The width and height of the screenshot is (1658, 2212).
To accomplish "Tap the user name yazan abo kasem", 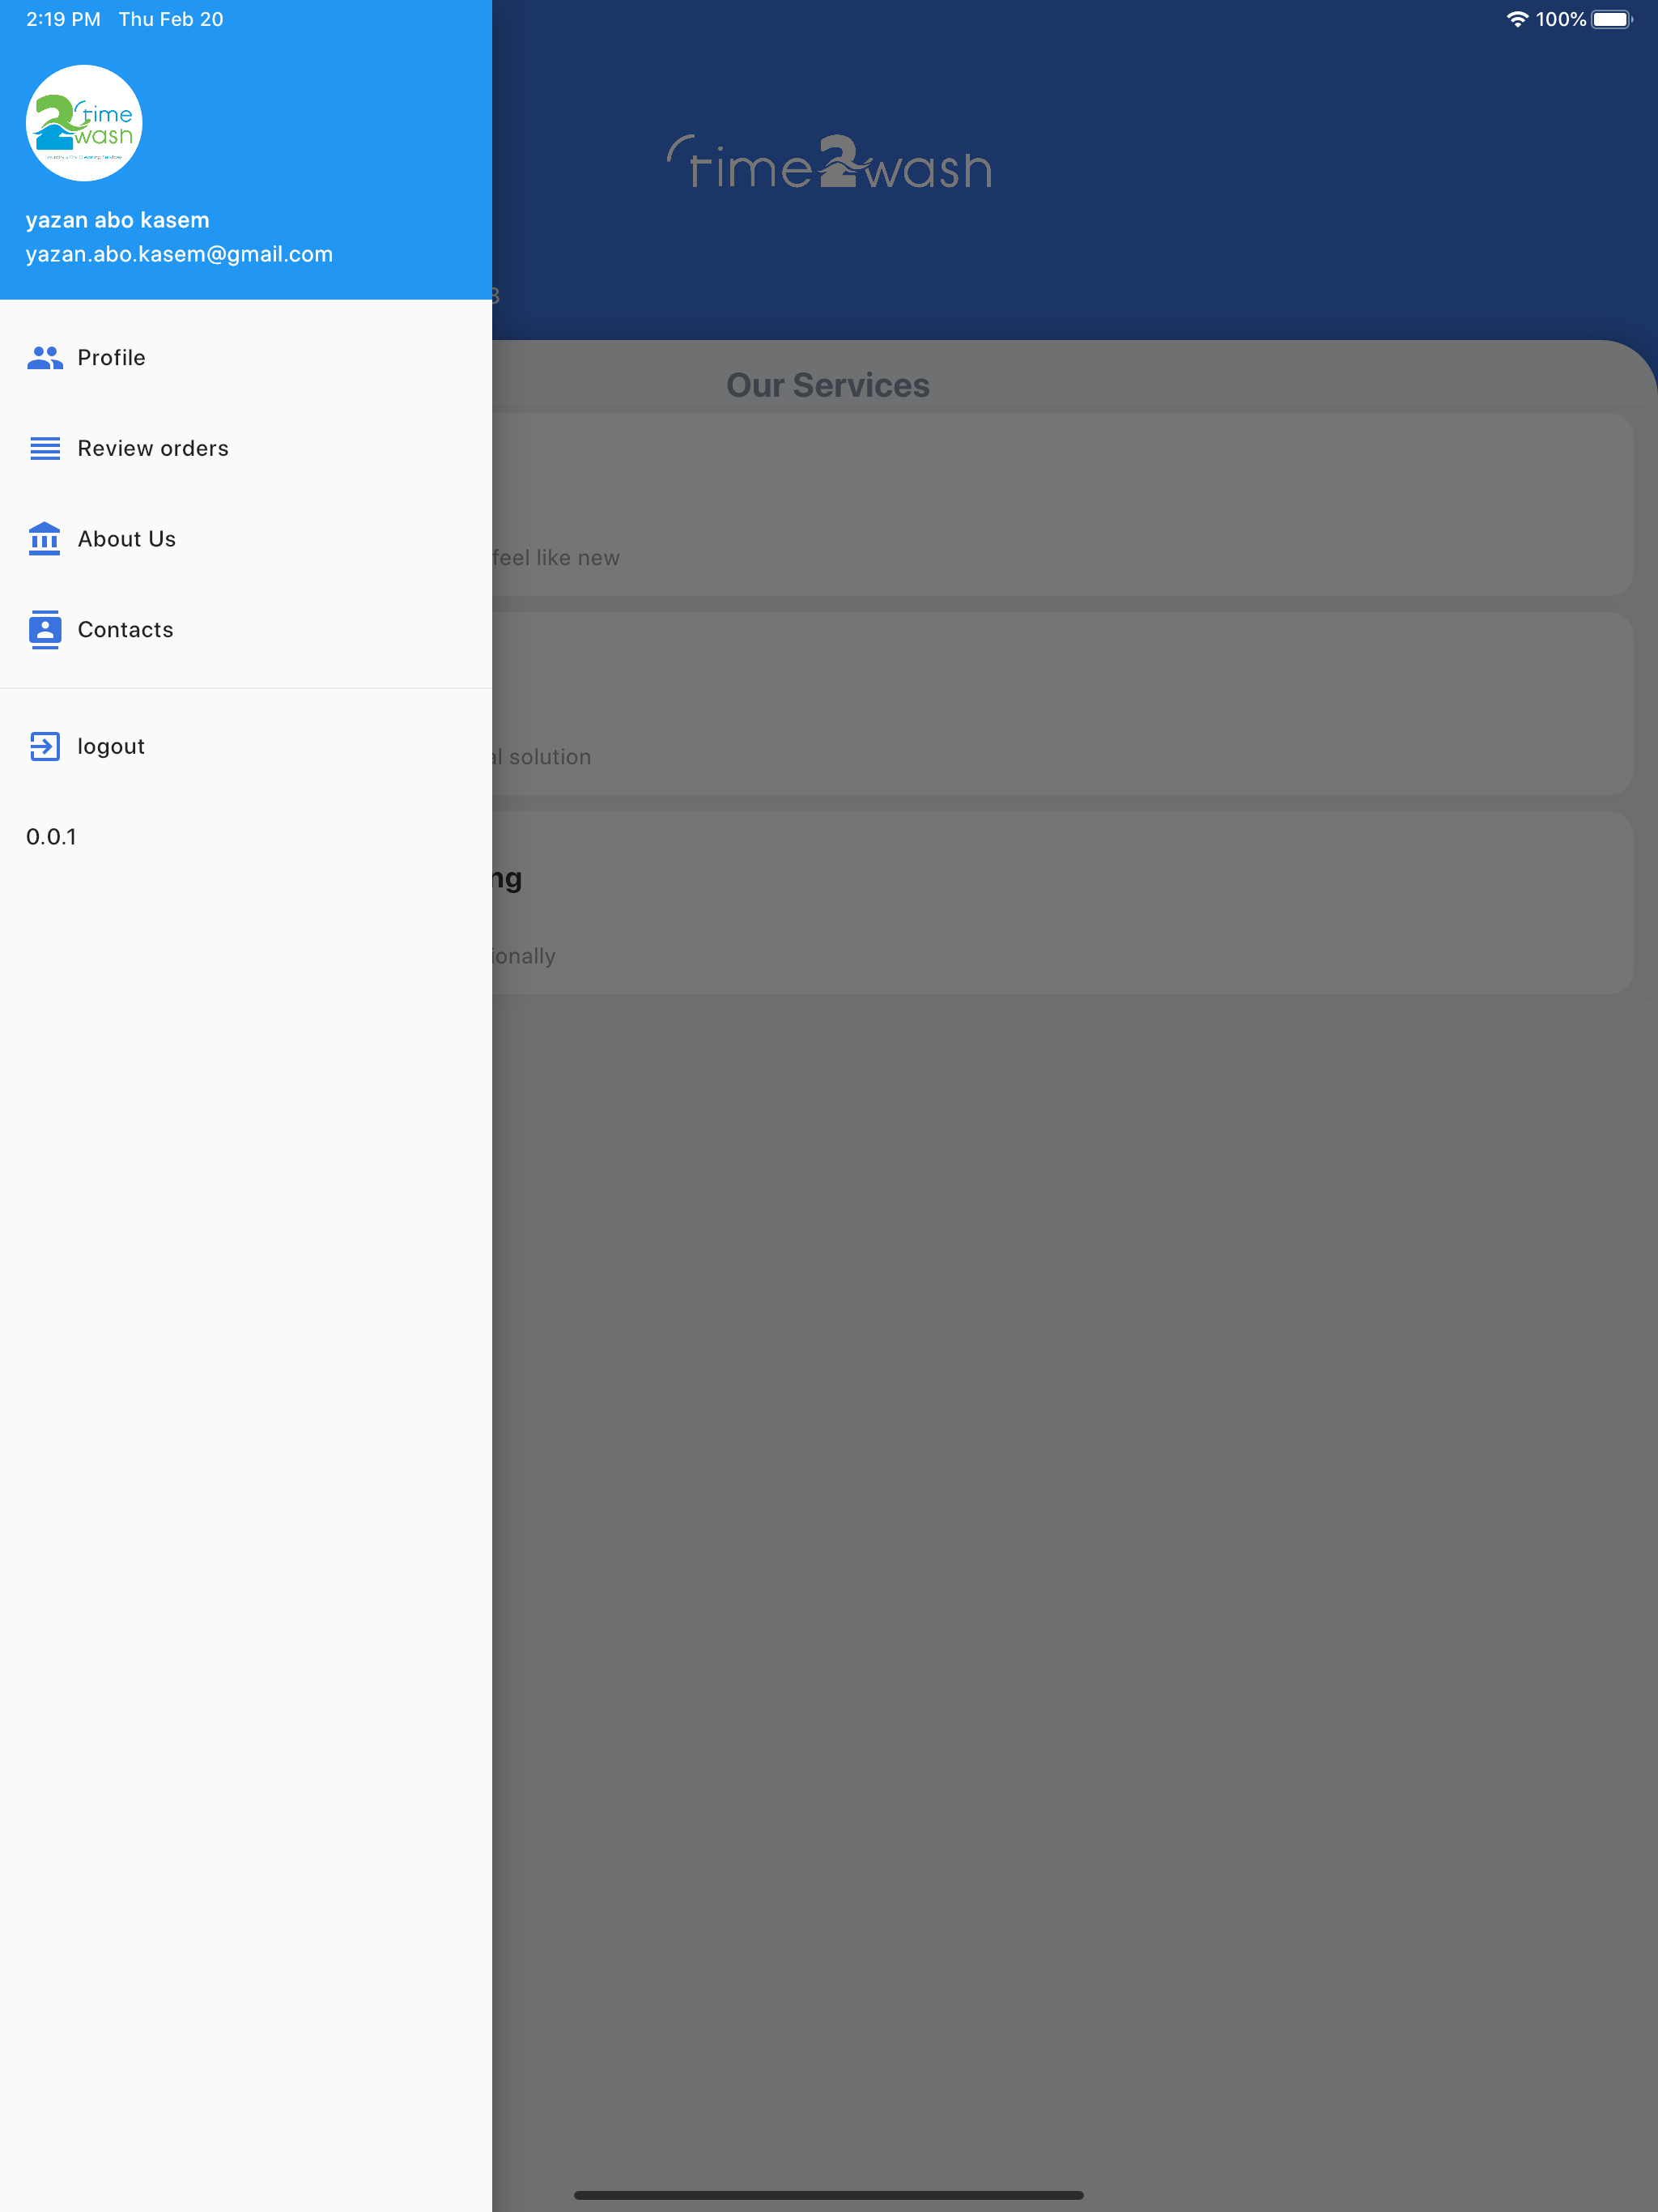I will pyautogui.click(x=118, y=220).
